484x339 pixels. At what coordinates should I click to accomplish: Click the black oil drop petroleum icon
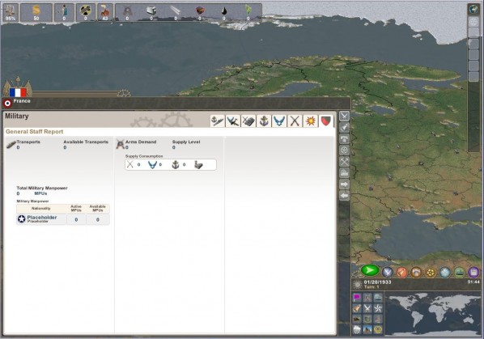tap(223, 11)
